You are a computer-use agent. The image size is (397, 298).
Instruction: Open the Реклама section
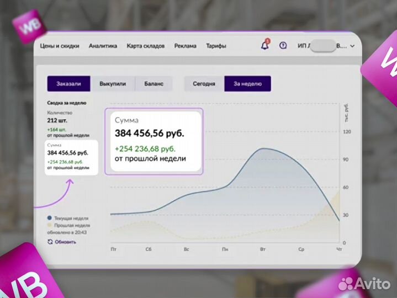[185, 46]
